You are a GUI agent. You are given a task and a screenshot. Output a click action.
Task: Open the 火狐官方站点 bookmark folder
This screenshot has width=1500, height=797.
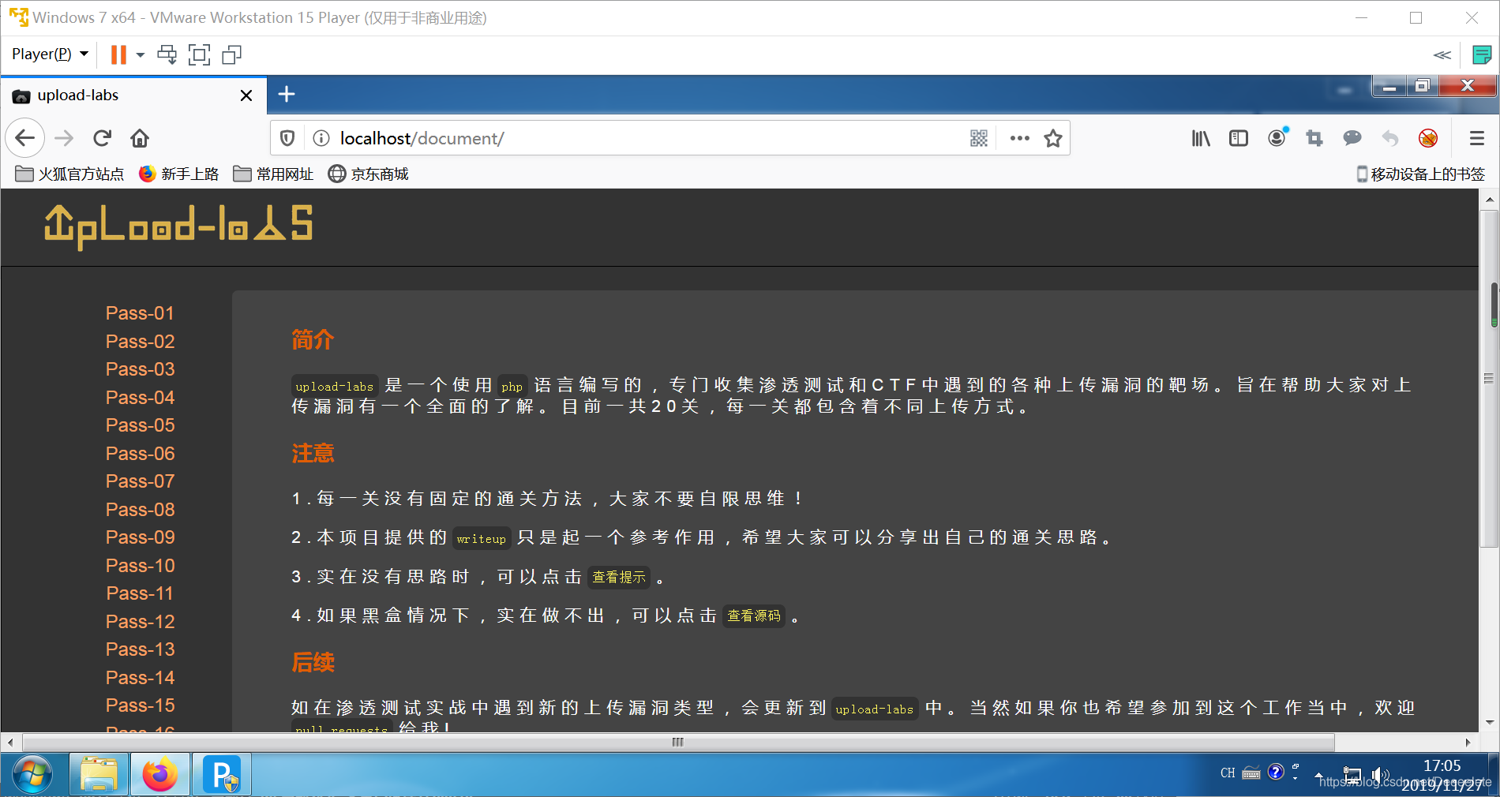(x=69, y=174)
